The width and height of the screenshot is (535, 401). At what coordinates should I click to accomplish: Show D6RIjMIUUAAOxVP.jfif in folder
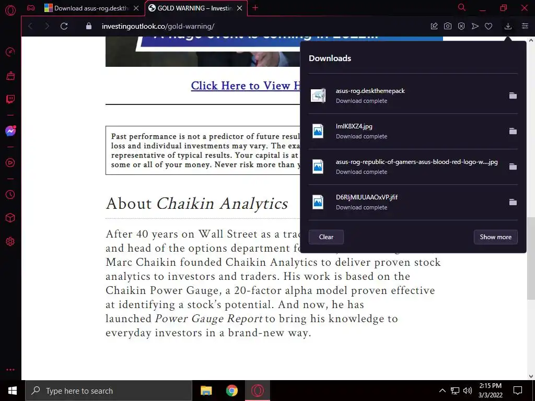coord(513,202)
